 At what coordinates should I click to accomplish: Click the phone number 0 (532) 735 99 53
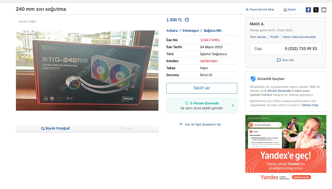point(301,49)
